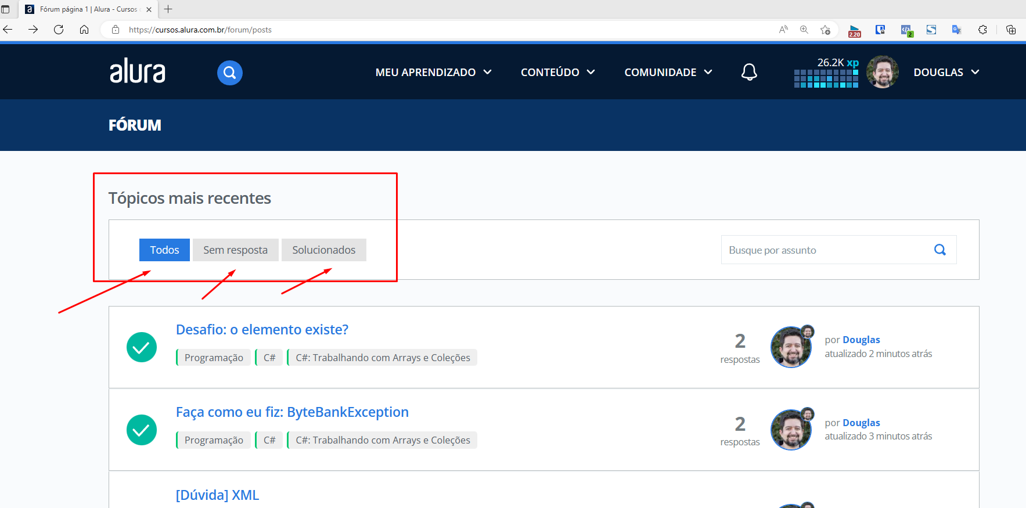Click 2 respostas count on ByteBankException topic
The image size is (1026, 508).
(x=740, y=431)
